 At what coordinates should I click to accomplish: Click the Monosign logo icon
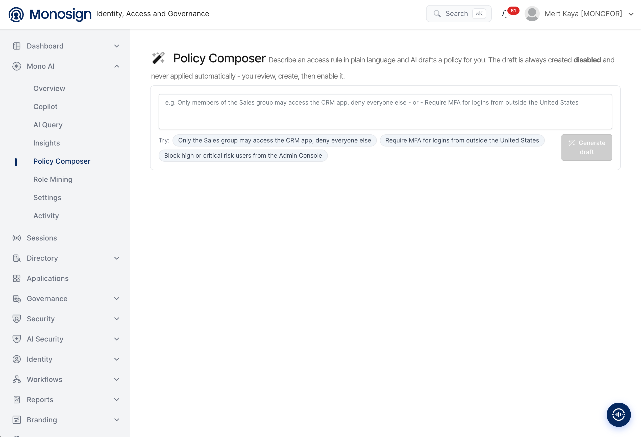pos(16,14)
